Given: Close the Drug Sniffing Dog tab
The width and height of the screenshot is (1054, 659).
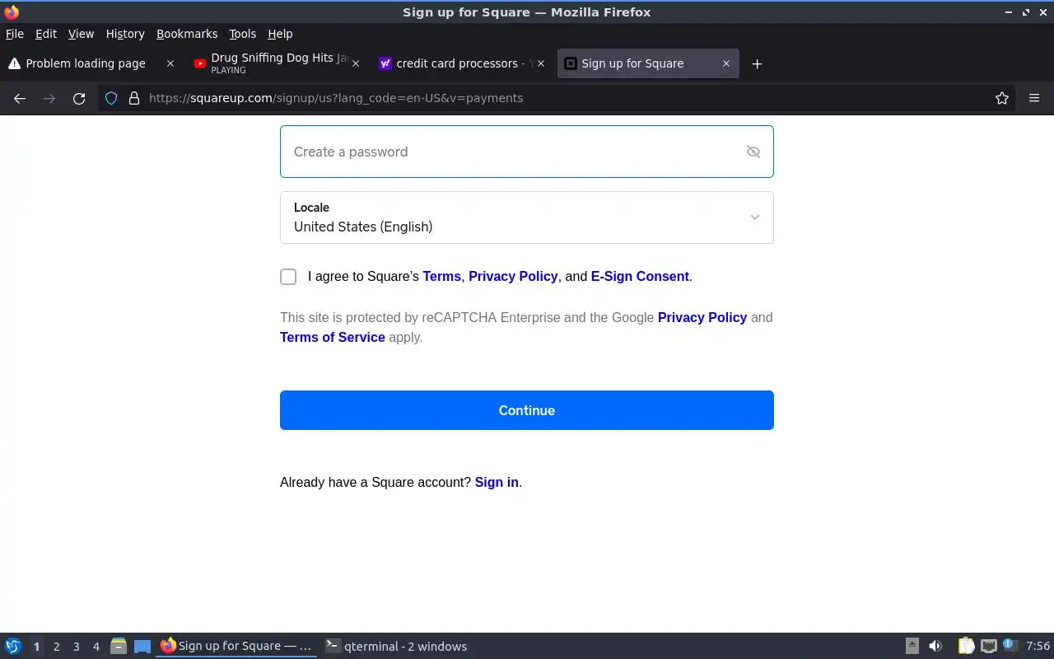Looking at the screenshot, I should [356, 63].
